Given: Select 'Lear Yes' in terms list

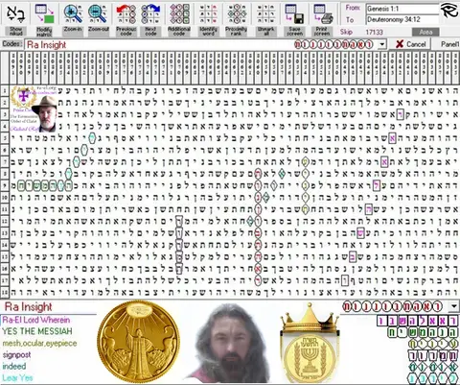Looking at the screenshot, I should click(x=17, y=377).
